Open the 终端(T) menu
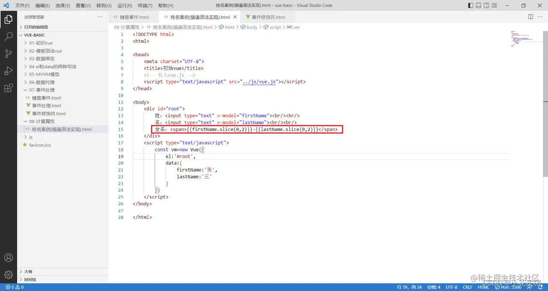Screen dimensions: 548x291 click(x=145, y=6)
